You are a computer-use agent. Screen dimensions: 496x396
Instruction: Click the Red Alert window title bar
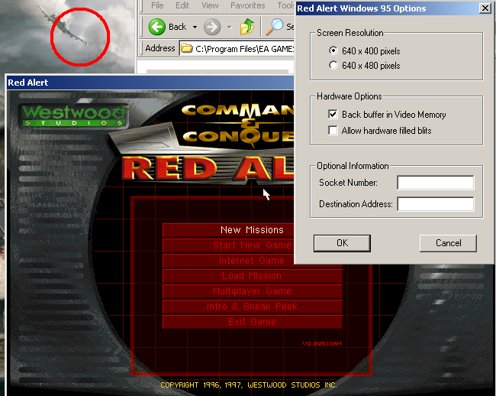coord(150,83)
